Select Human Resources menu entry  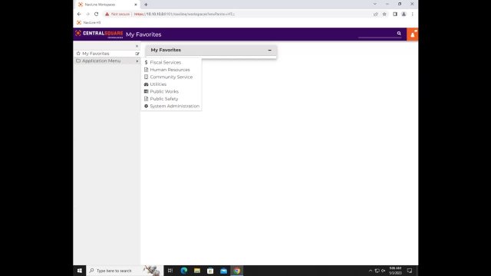click(170, 70)
